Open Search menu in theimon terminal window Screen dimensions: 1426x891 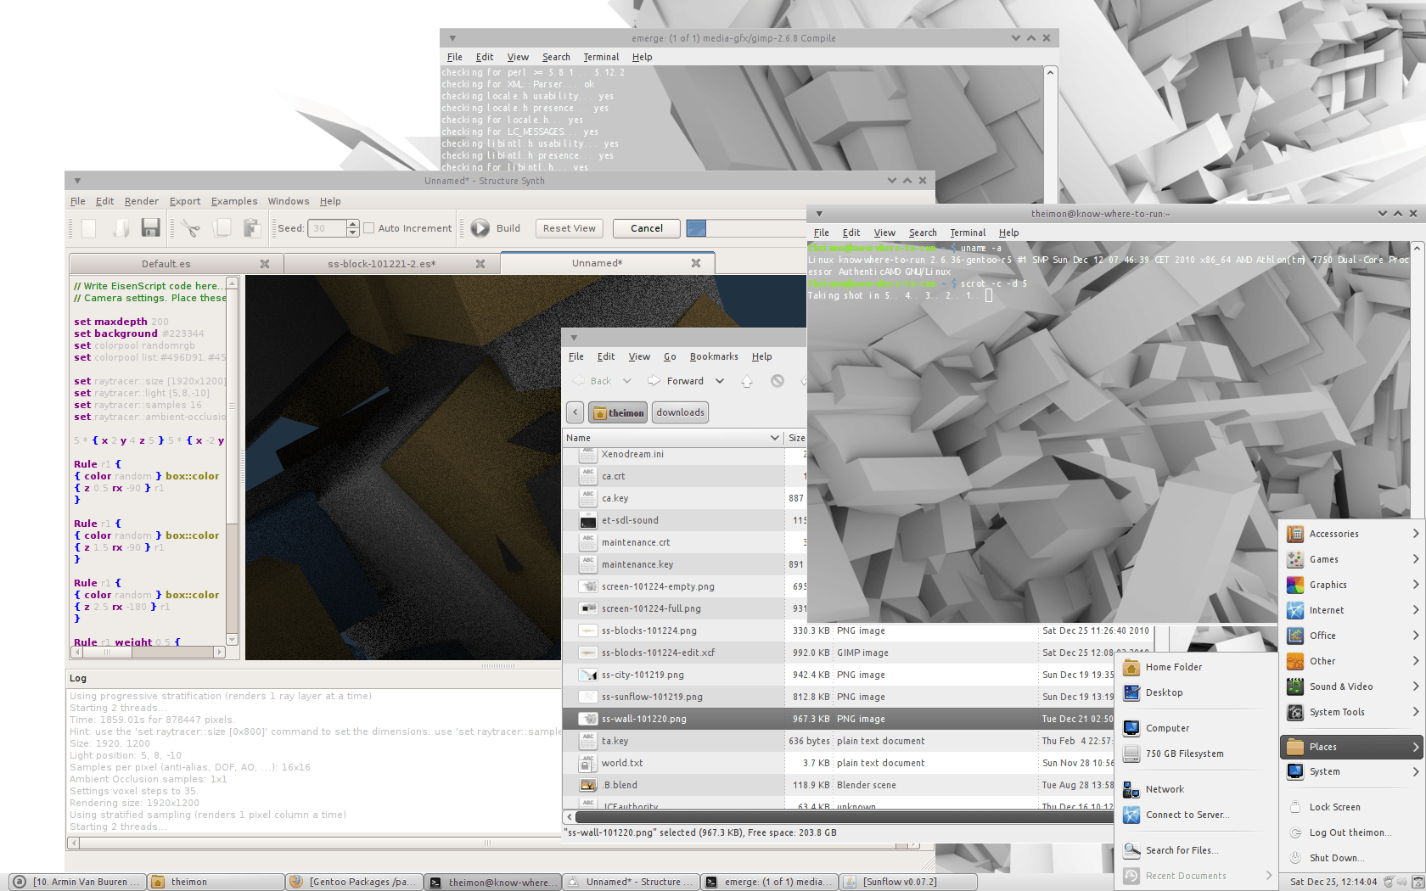(923, 233)
